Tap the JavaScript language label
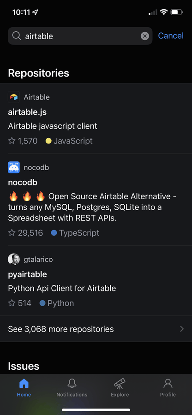This screenshot has height=415, width=192. (73, 141)
